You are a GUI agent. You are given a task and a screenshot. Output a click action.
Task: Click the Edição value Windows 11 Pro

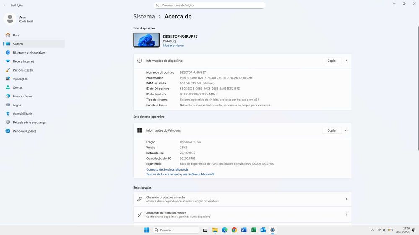coord(190,142)
